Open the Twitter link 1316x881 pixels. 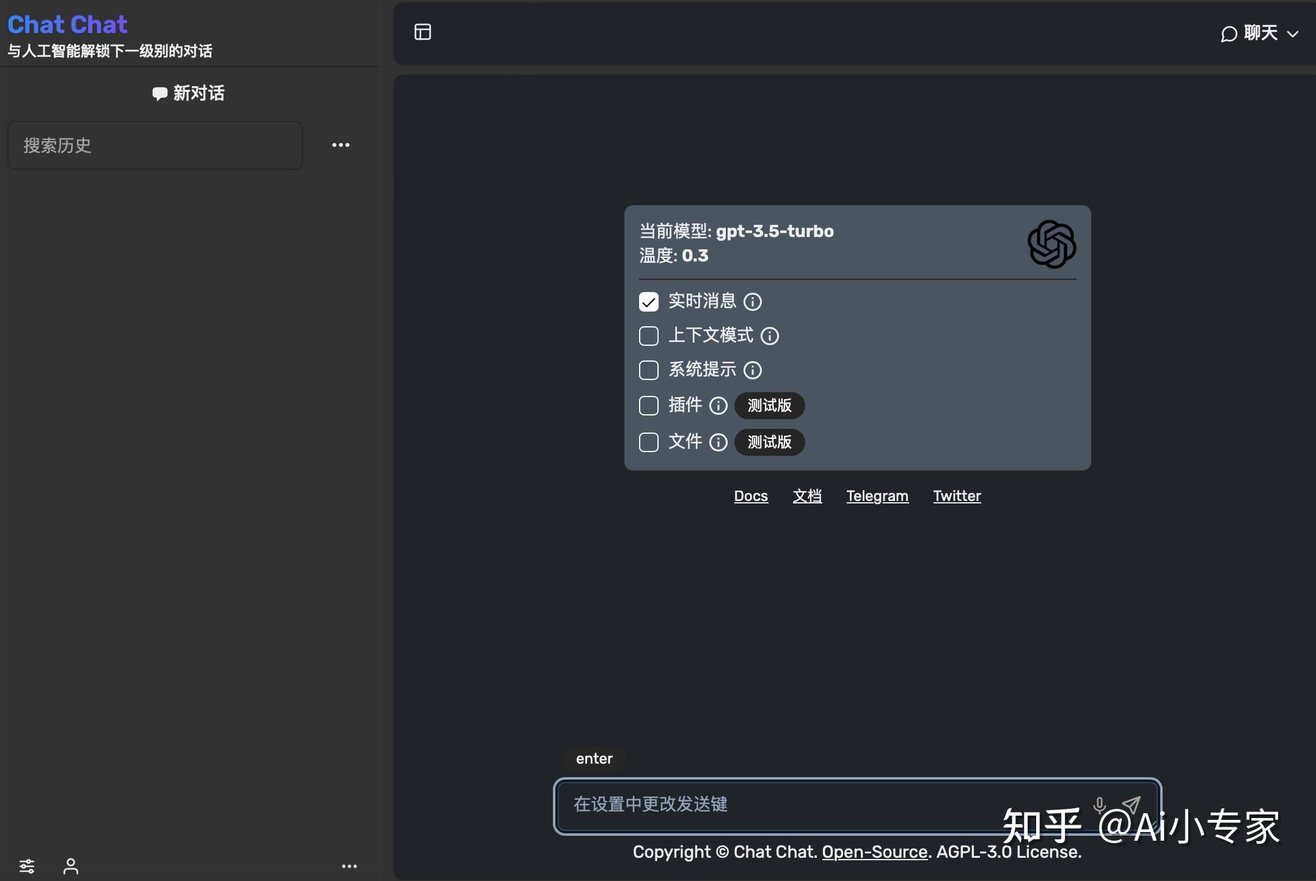coord(957,496)
